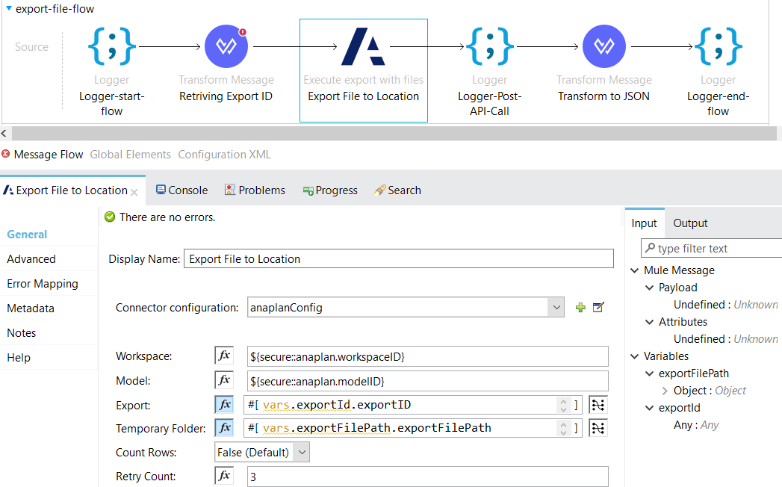The height and width of the screenshot is (487, 782).
Task: Toggle fx expression mode for Temporary Folder
Action: tap(224, 428)
